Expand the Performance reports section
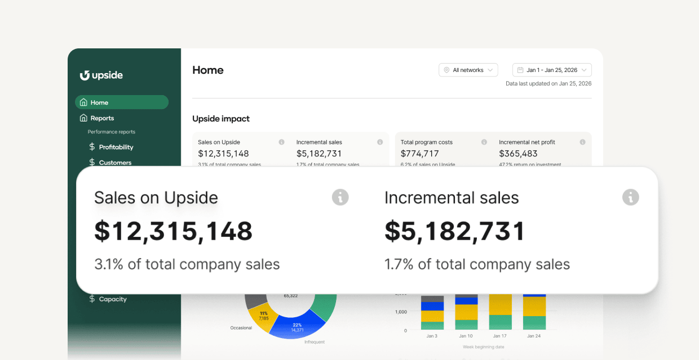The image size is (699, 360). [x=111, y=132]
